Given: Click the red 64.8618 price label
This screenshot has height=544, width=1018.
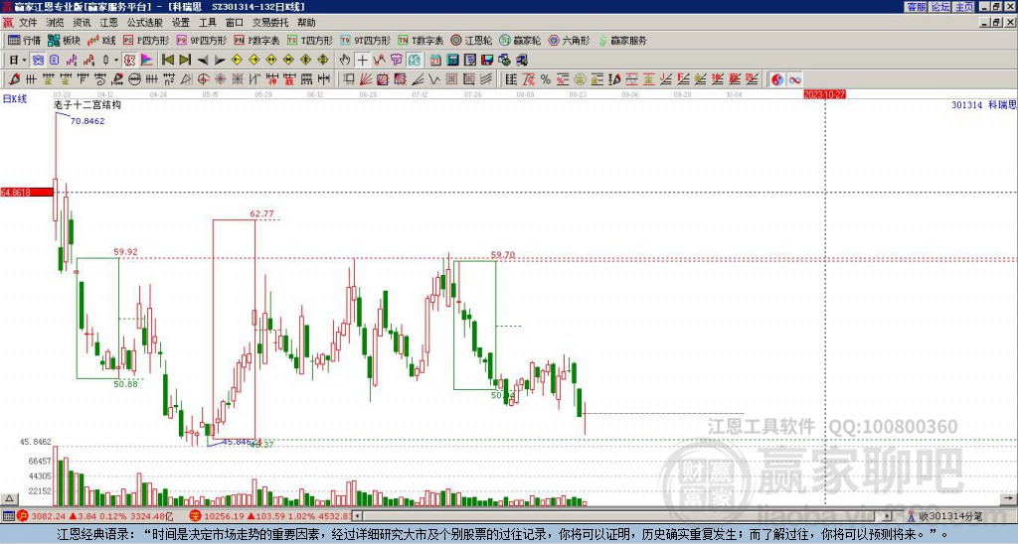Looking at the screenshot, I should [27, 192].
